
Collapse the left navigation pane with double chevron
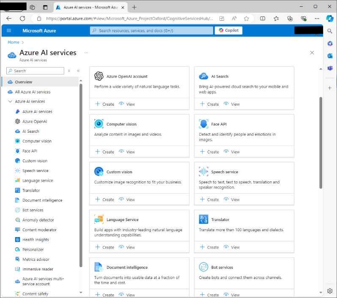coord(78,71)
